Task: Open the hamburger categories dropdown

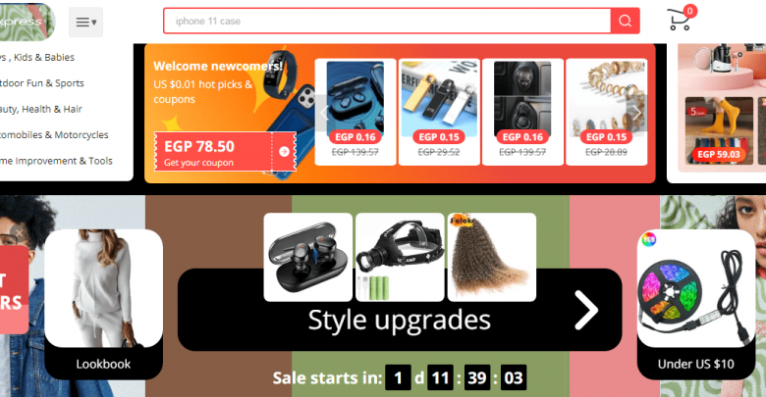Action: point(86,22)
